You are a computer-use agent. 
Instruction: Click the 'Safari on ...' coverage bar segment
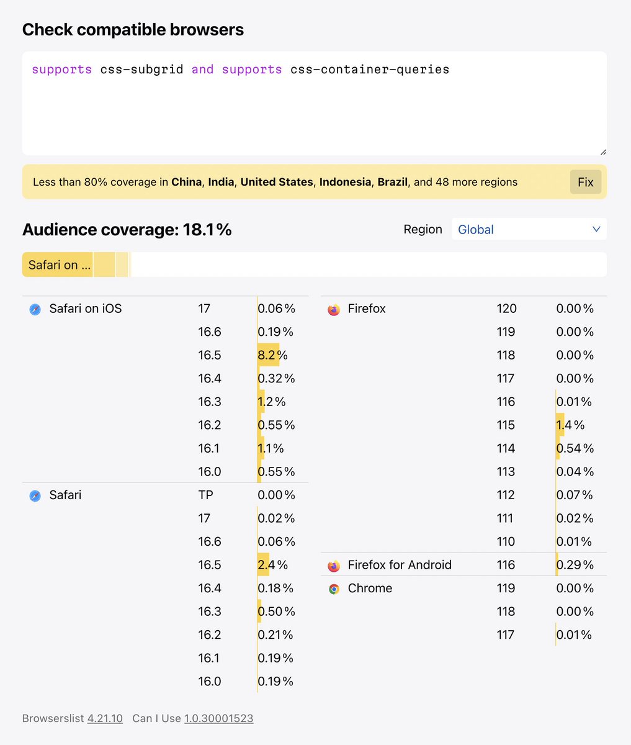click(57, 265)
